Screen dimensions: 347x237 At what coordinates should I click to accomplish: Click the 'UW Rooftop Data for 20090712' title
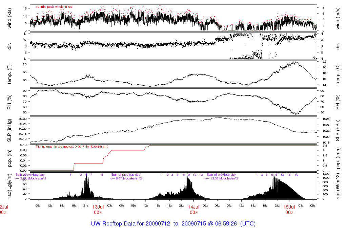130,223
